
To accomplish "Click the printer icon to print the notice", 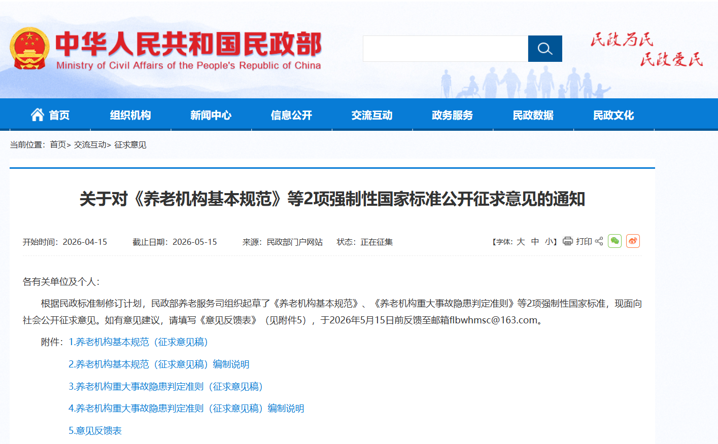I will click(x=568, y=241).
